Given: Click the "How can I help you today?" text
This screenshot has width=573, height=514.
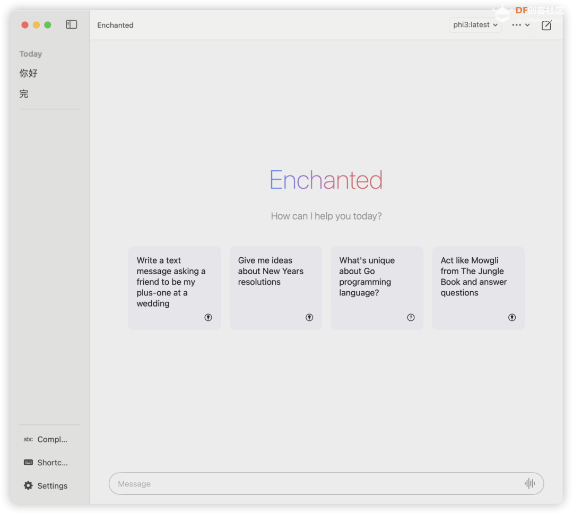Looking at the screenshot, I should coord(326,216).
